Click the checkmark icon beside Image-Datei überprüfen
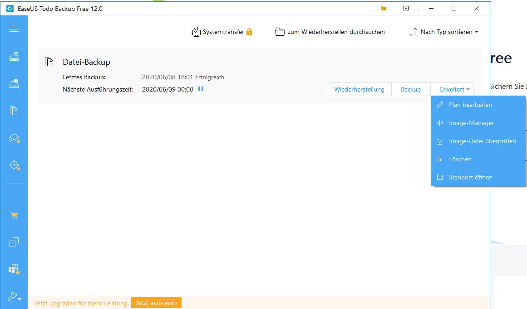This screenshot has height=309, width=527. tap(439, 141)
